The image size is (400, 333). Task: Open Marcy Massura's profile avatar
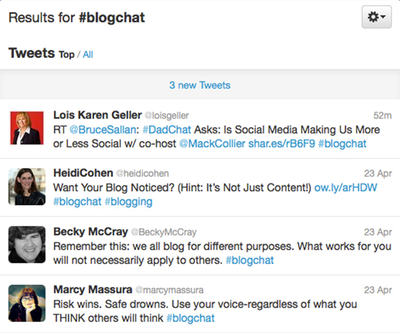27,303
